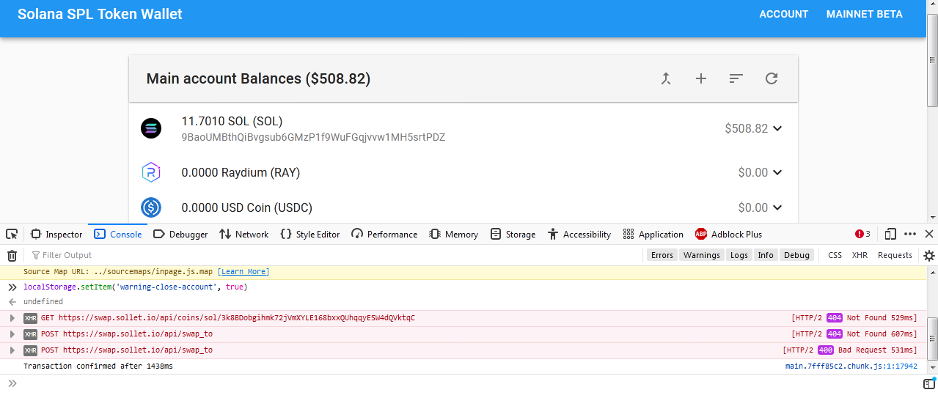Screen dimensions: 938x398
Task: Expand the POST swap_to 400 Bad Request
Action: pos(12,350)
